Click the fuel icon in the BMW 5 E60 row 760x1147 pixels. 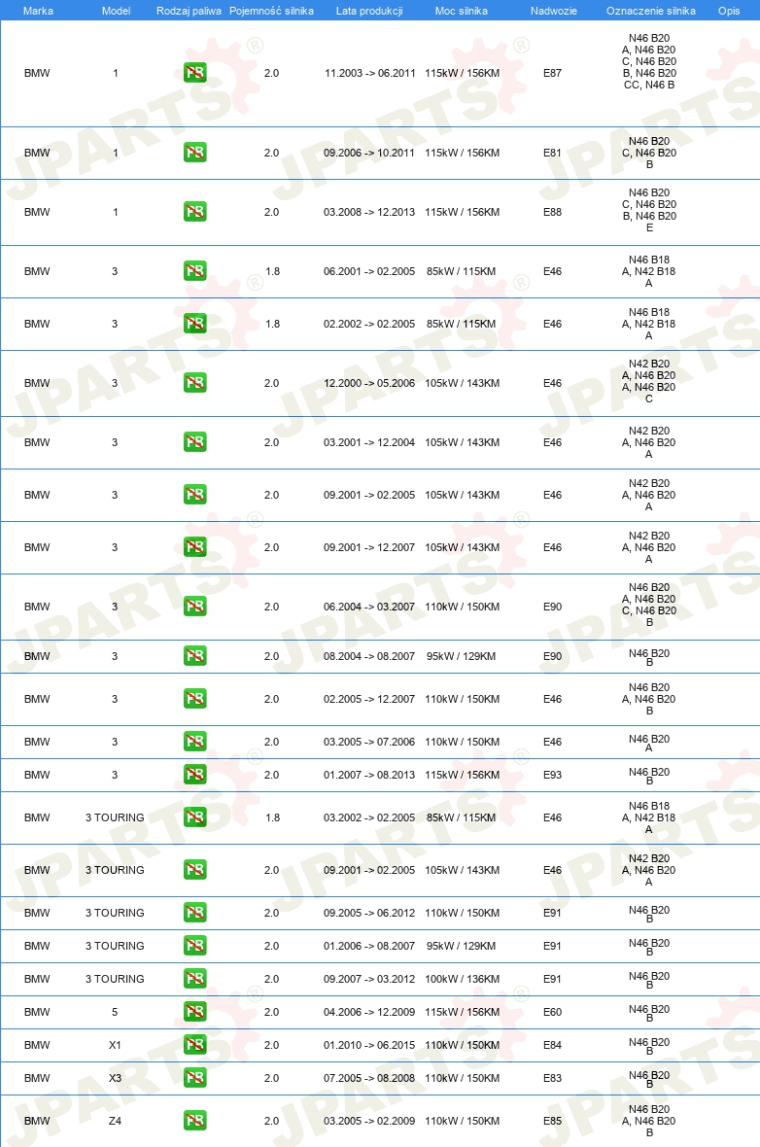[194, 1012]
